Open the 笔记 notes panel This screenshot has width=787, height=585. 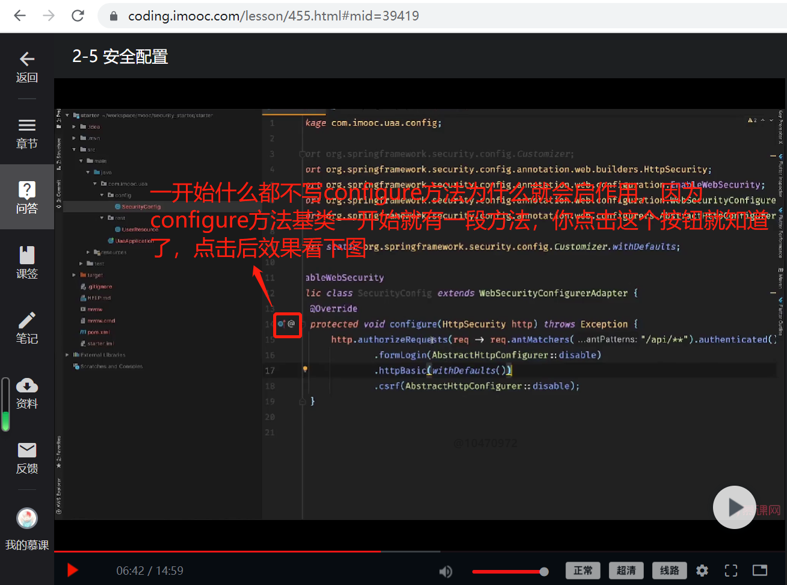click(x=27, y=328)
